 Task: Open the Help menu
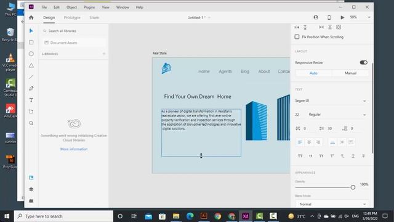pos(140,7)
